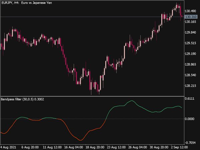Click the 129.840 price axis label

pos(190,32)
